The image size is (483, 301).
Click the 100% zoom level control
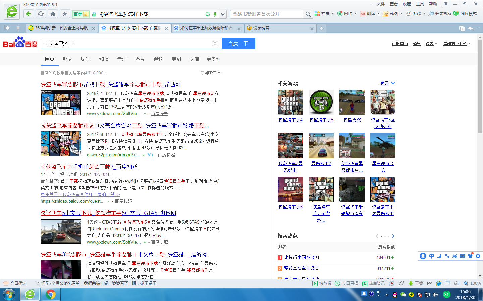(472, 283)
